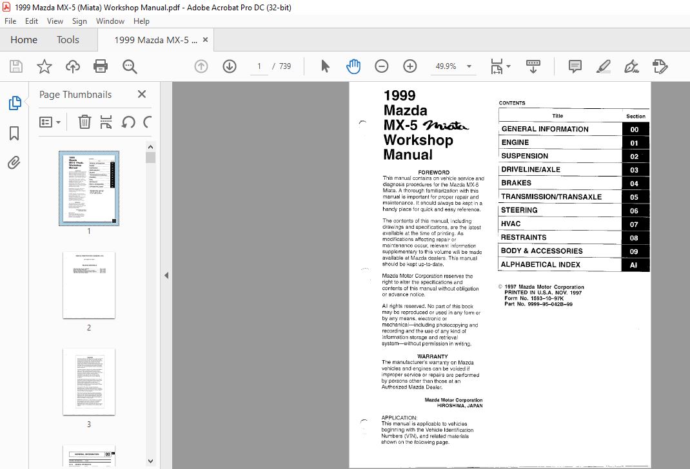Activate the Hand pan tool
The width and height of the screenshot is (690, 469).
(x=353, y=66)
